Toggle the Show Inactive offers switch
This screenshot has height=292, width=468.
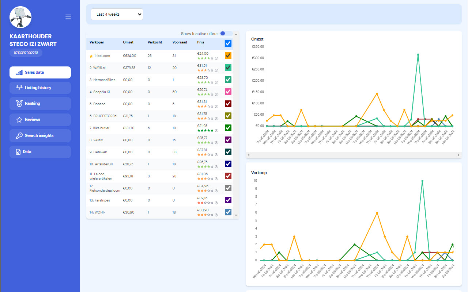point(226,34)
